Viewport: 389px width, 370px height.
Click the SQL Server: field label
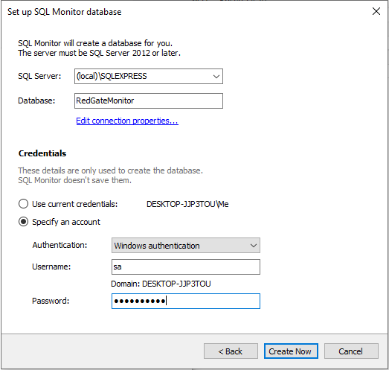pyautogui.click(x=39, y=76)
